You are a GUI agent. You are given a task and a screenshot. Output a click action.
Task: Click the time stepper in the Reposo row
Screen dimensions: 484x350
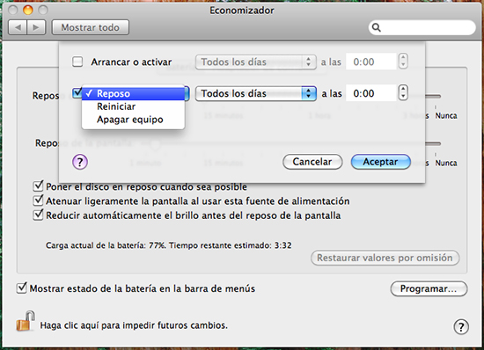point(403,93)
